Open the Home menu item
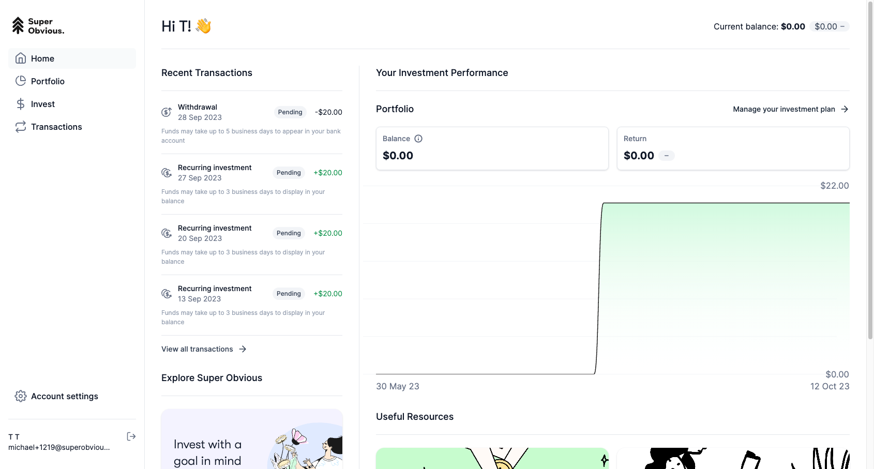 click(x=72, y=58)
